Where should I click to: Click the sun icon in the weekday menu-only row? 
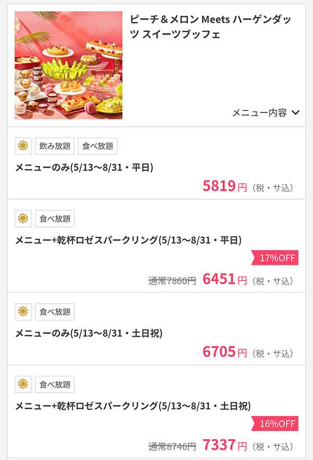(x=23, y=146)
